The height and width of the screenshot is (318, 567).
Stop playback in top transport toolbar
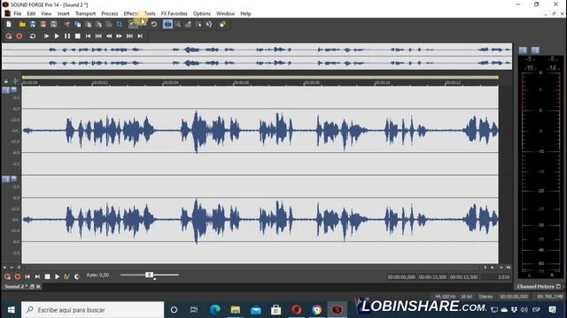coord(77,36)
